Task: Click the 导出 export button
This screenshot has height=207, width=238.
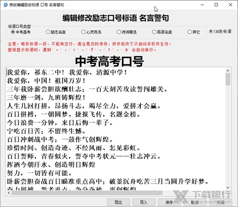Action: [x=118, y=202]
